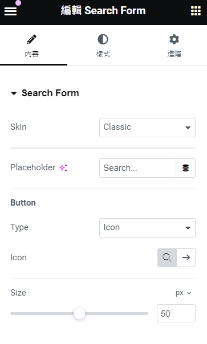Focus the Placeholder text field

(x=137, y=168)
